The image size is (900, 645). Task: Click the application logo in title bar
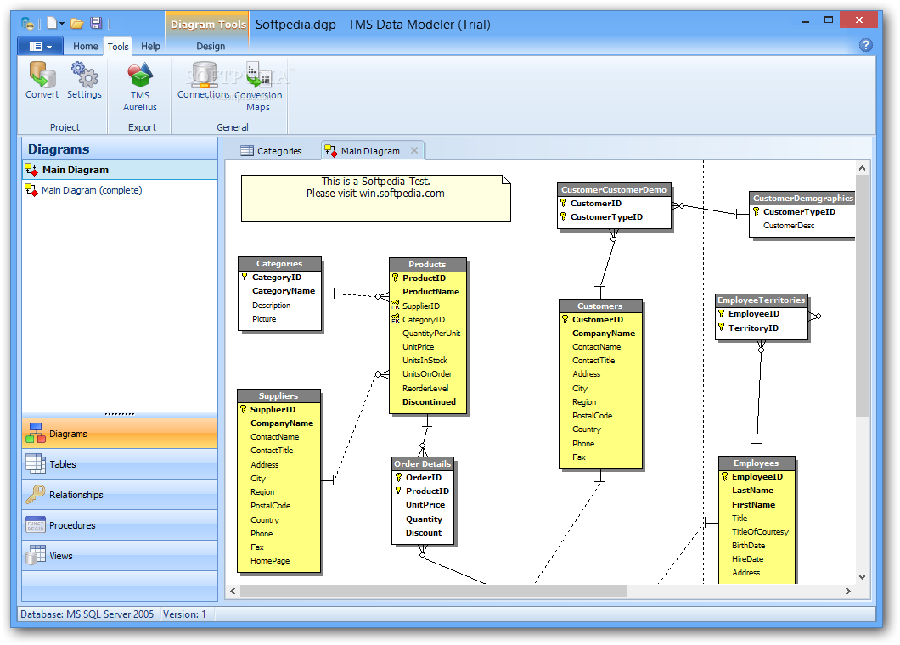[x=27, y=23]
